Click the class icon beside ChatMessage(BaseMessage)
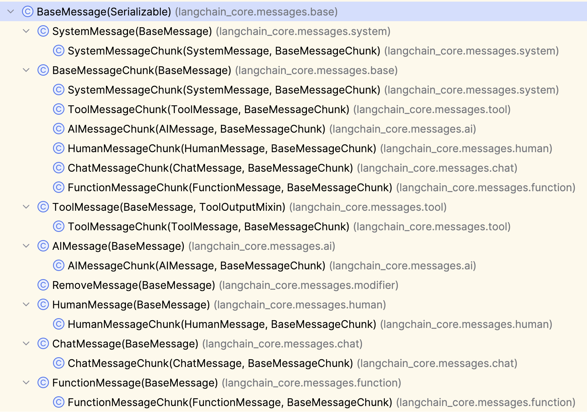The width and height of the screenshot is (587, 415). point(43,344)
